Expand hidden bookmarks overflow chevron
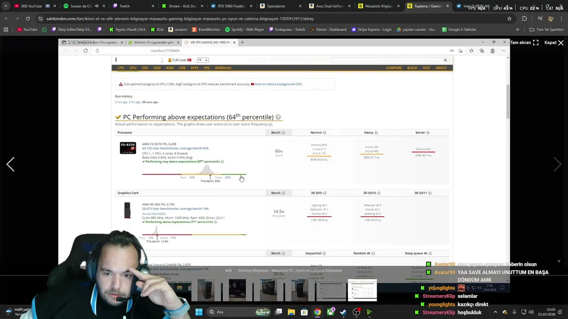 (x=517, y=30)
